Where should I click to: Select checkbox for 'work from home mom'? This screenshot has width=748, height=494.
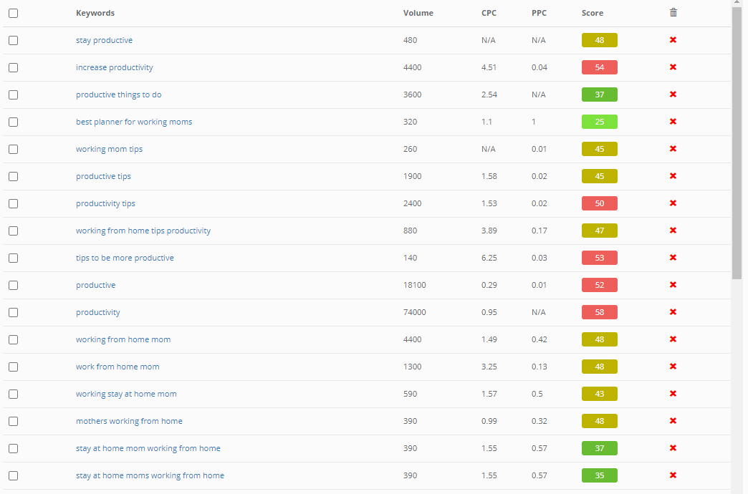coord(14,367)
